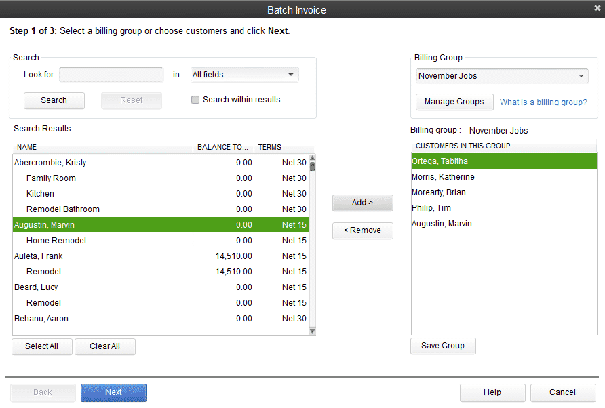This screenshot has height=408, width=605.
Task: Click the Search button
Action: [54, 100]
